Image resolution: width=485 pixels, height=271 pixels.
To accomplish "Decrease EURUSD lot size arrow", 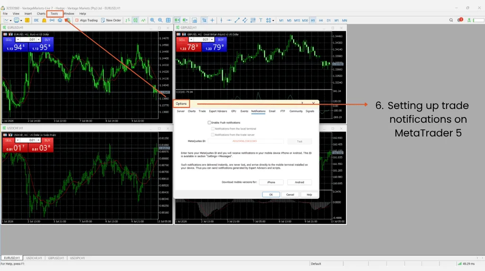I will [x=18, y=40].
